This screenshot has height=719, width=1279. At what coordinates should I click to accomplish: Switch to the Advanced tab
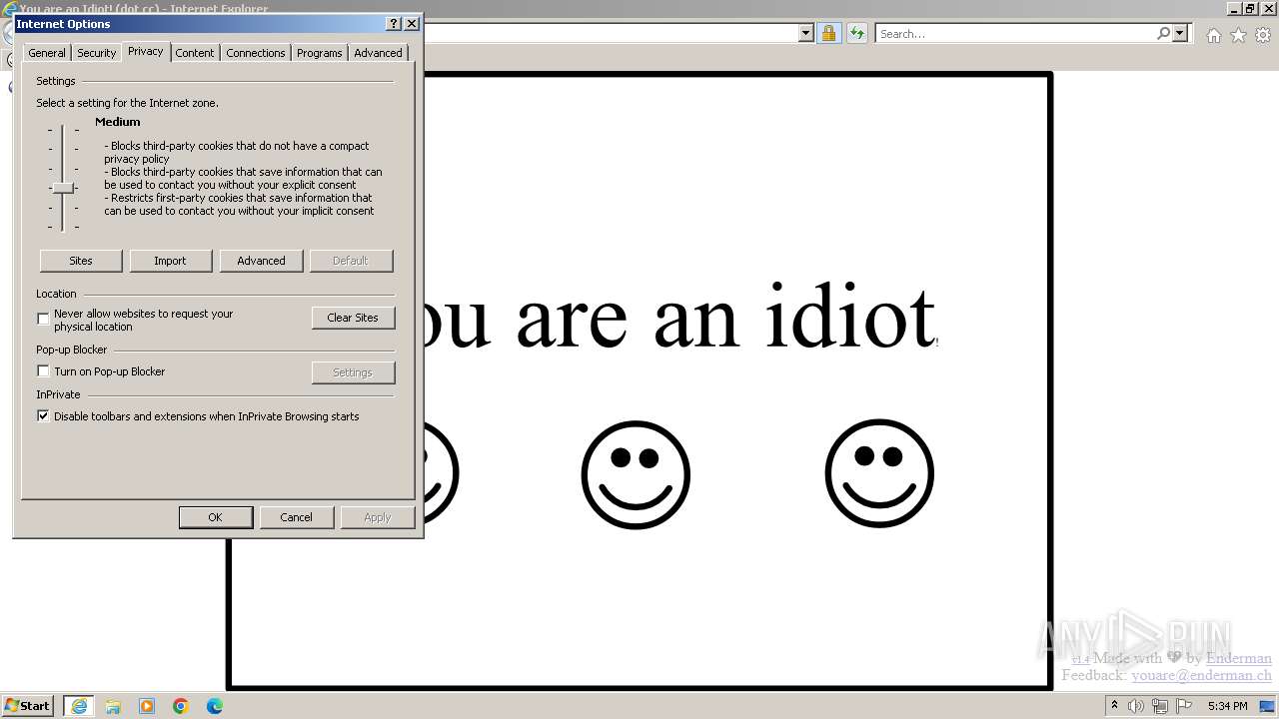[378, 53]
